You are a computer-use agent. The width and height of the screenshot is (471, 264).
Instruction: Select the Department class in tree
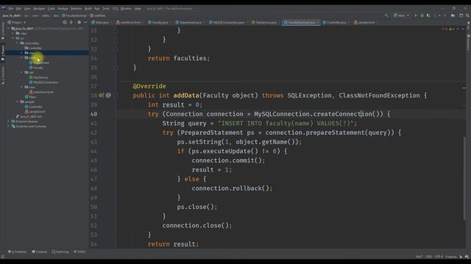39,62
